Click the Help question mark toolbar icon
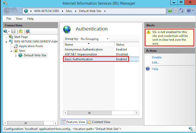This screenshot has height=133, width=196. pos(189,11)
